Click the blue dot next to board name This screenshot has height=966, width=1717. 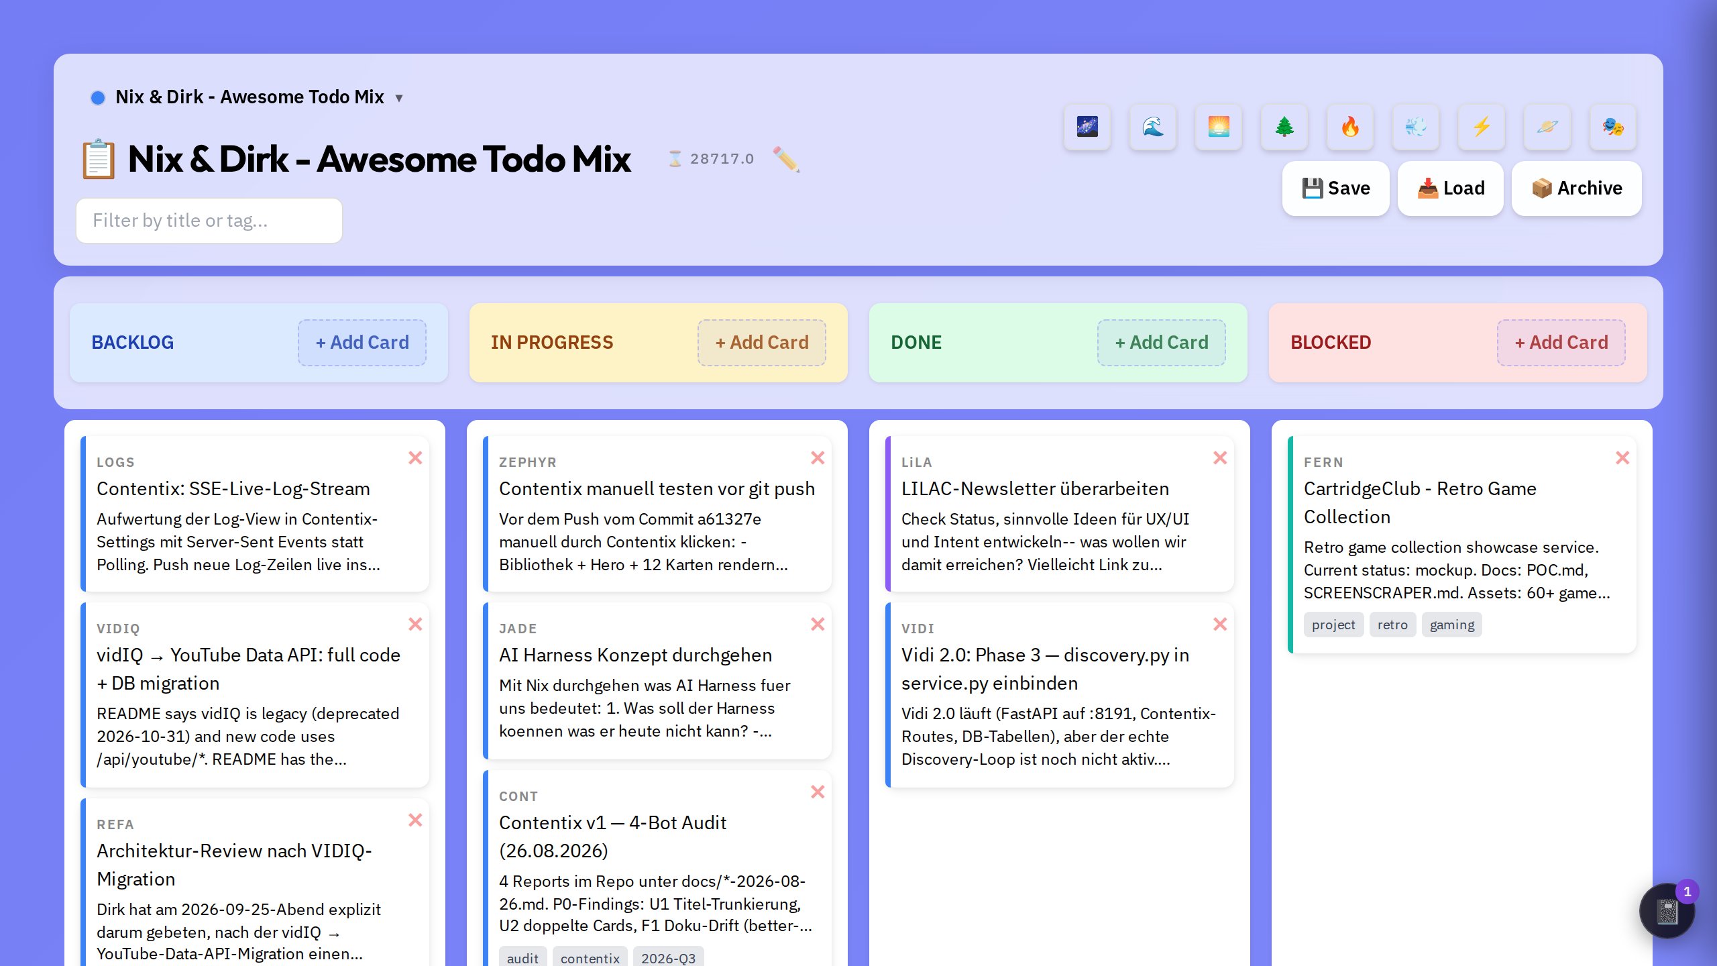pyautogui.click(x=98, y=98)
